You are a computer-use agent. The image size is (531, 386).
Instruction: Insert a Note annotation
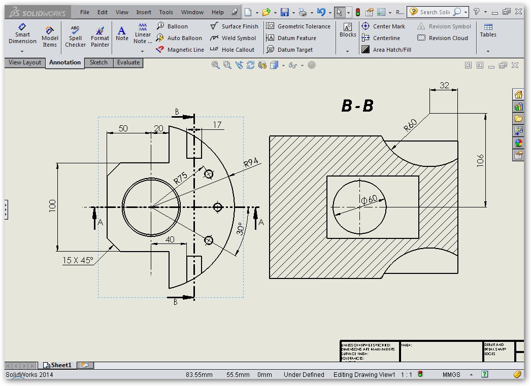click(122, 33)
